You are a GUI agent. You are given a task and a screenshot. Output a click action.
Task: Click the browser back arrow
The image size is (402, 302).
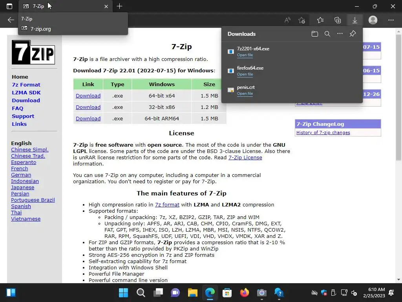(x=11, y=20)
